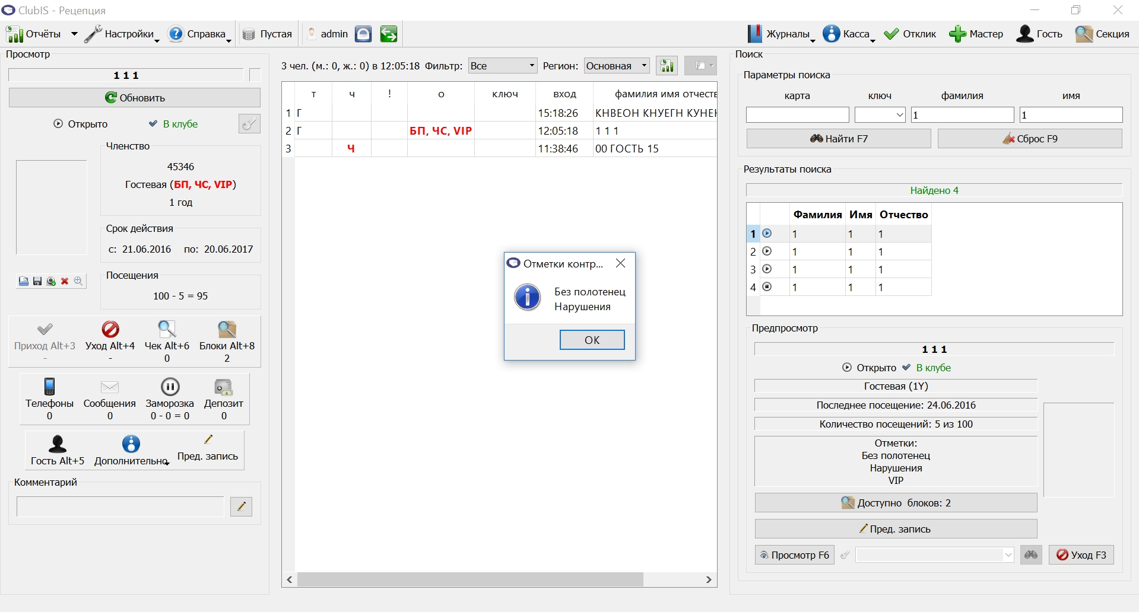
Task: Click the binoculars icon near Уход F3
Action: click(1031, 555)
